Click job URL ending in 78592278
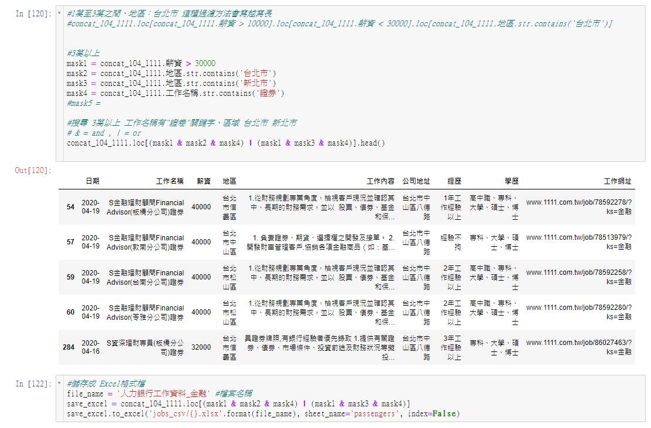This screenshot has width=651, height=428. coord(578,203)
